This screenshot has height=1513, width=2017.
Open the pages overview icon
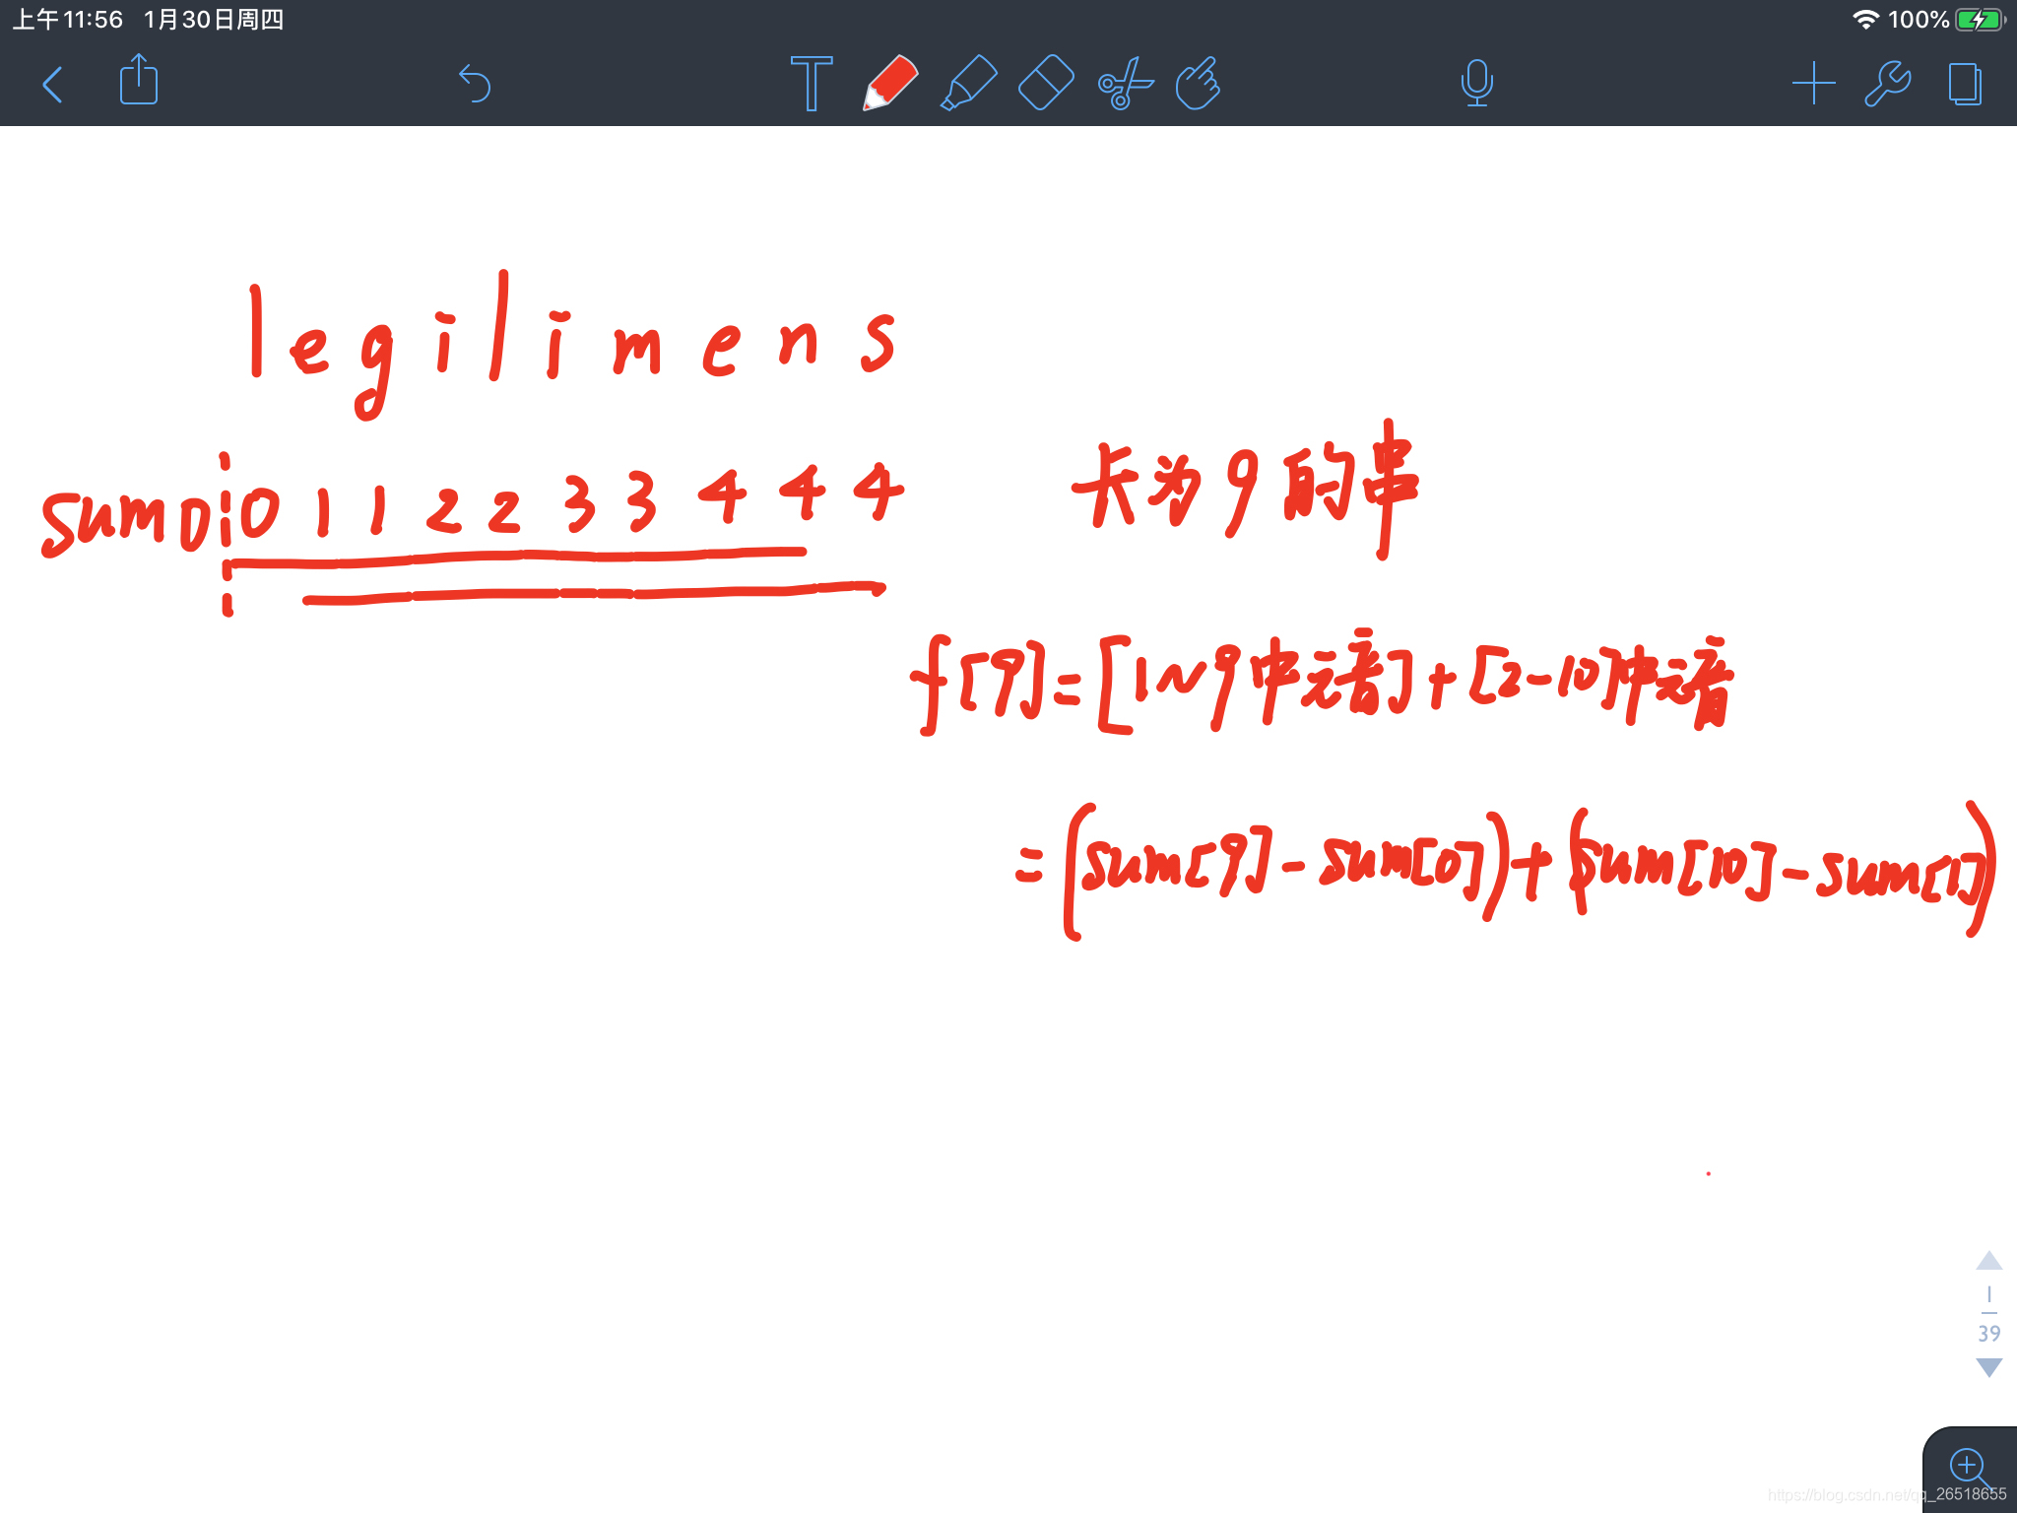(x=1965, y=84)
